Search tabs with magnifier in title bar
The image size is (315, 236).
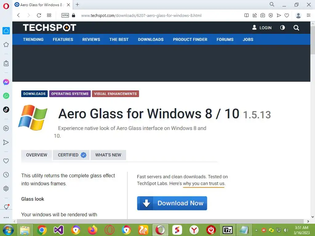(x=272, y=4)
